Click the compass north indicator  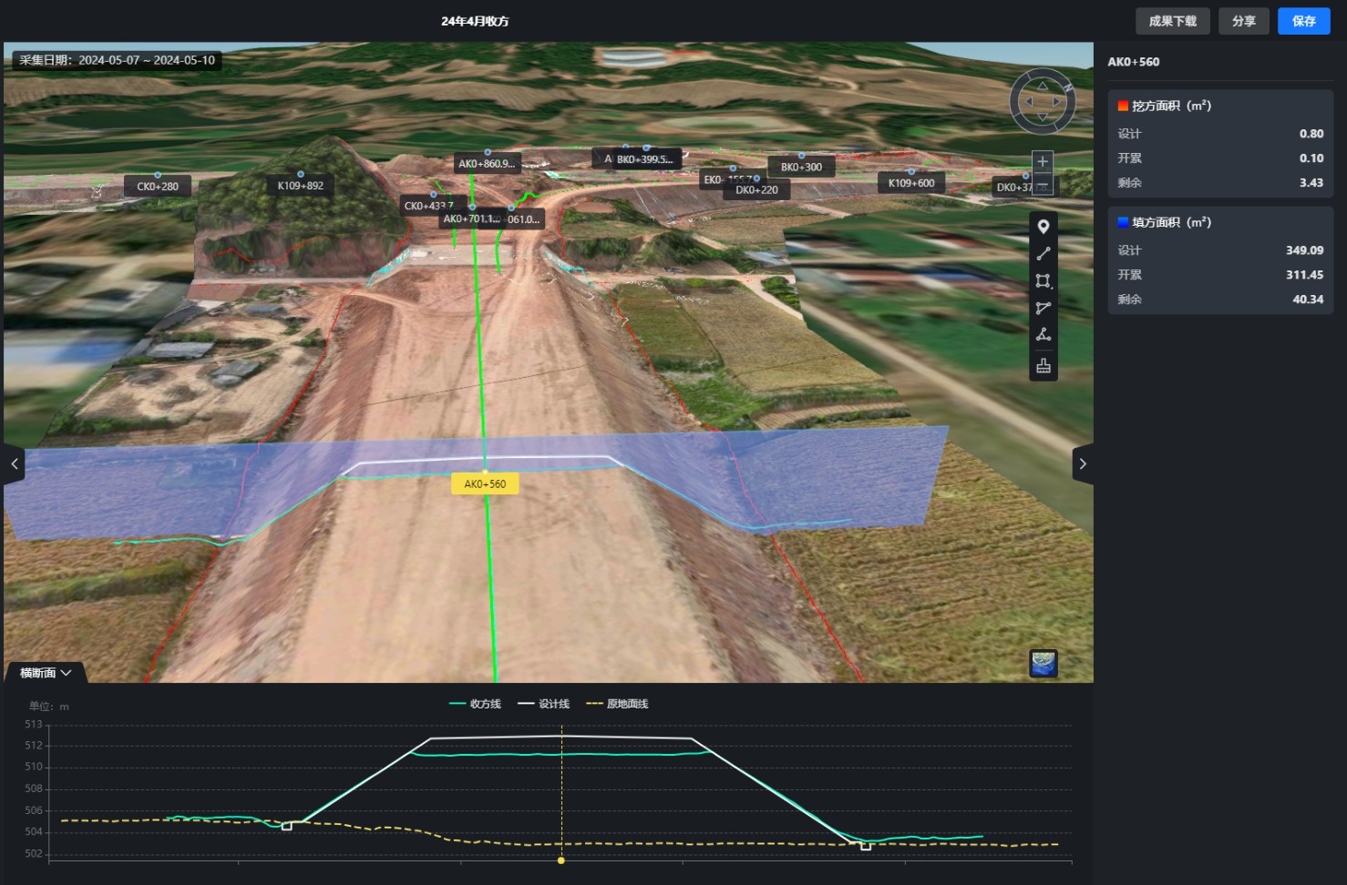point(1067,87)
